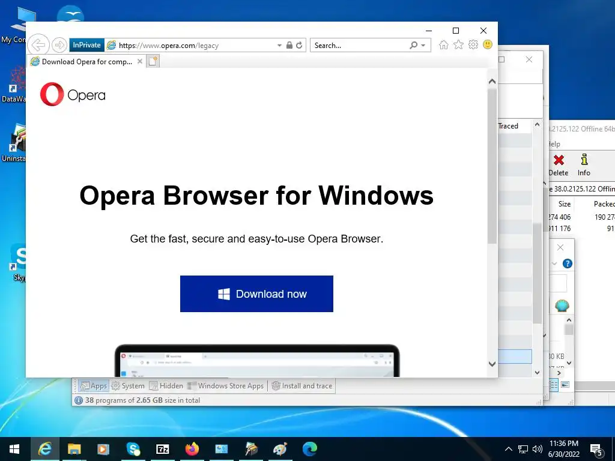
Task: Open the Tools gear menu
Action: (473, 44)
